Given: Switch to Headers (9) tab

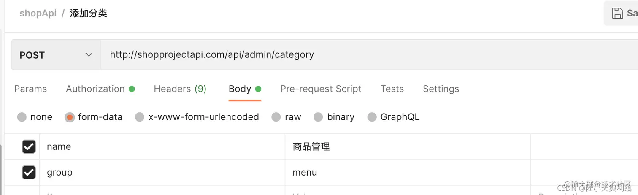Looking at the screenshot, I should coord(180,89).
